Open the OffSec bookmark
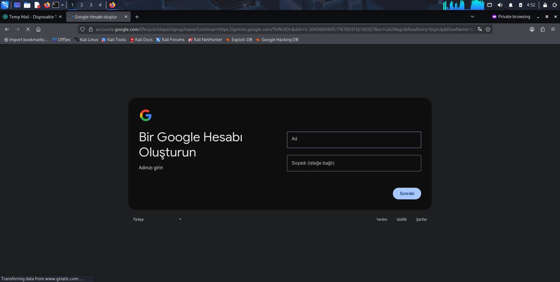The height and width of the screenshot is (282, 560). point(61,40)
